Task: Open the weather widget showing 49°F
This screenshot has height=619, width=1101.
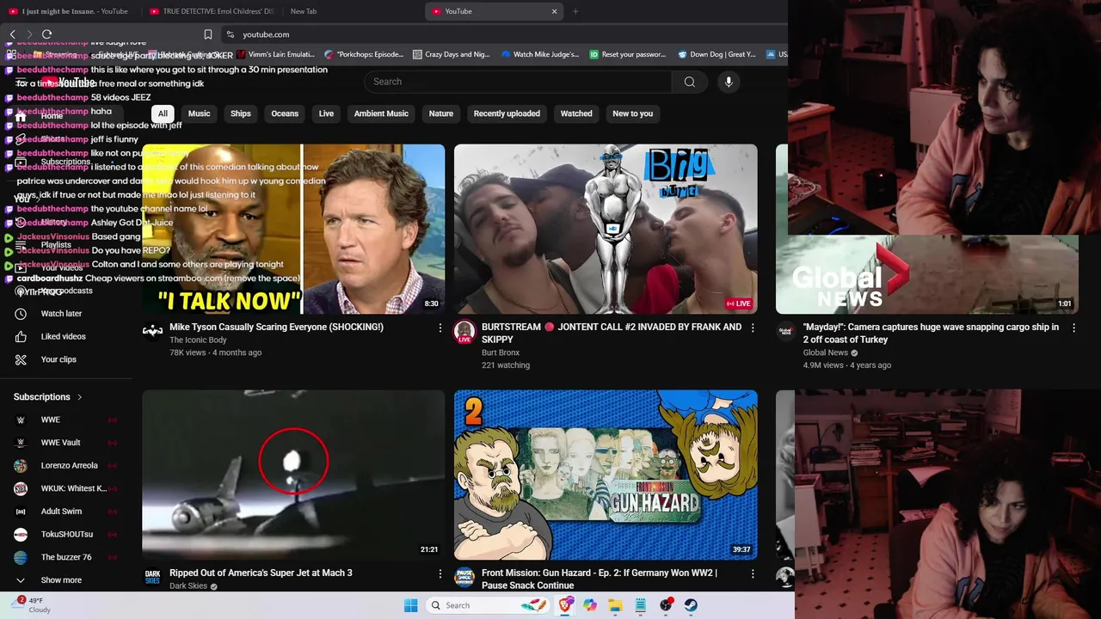Action: (x=31, y=605)
